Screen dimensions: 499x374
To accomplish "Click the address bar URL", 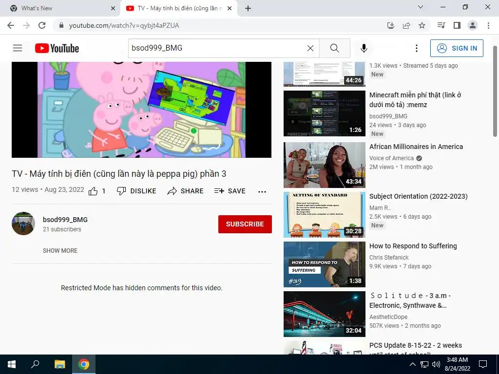I will pyautogui.click(x=124, y=25).
